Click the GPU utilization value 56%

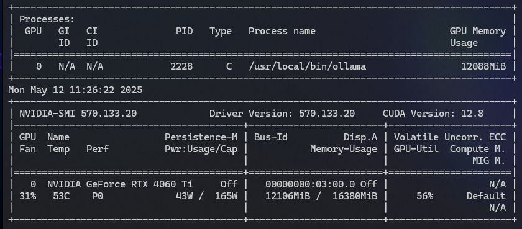[x=425, y=196]
